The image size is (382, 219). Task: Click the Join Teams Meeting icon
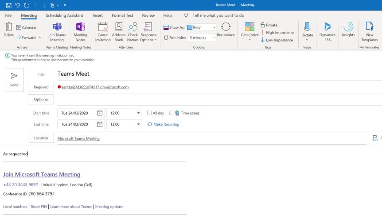point(57,27)
